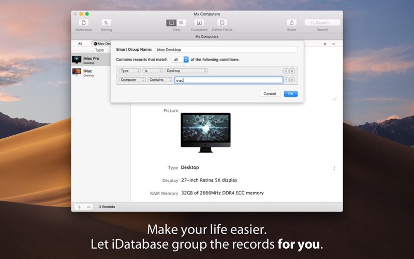Open Define Fields icon
The width and height of the screenshot is (414, 259).
pyautogui.click(x=222, y=23)
